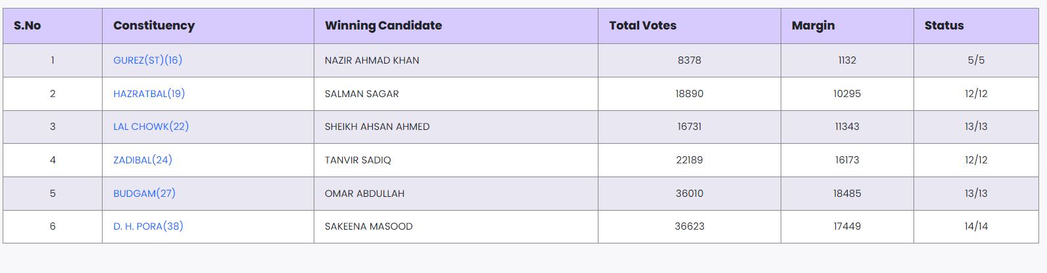
Task: Click the Winning Candidate column header
Action: [383, 26]
